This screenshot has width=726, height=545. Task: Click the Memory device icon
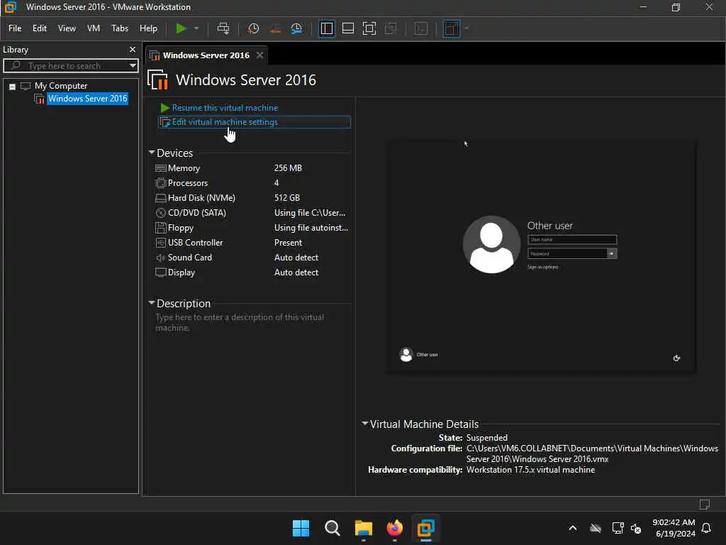click(x=161, y=168)
